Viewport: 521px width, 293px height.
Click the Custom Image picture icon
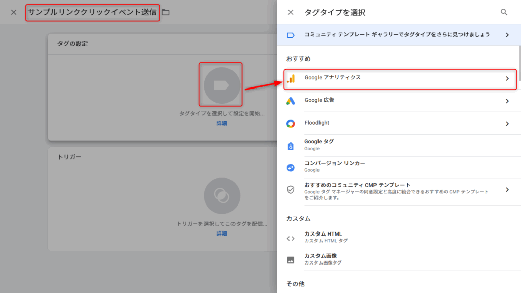[291, 260]
